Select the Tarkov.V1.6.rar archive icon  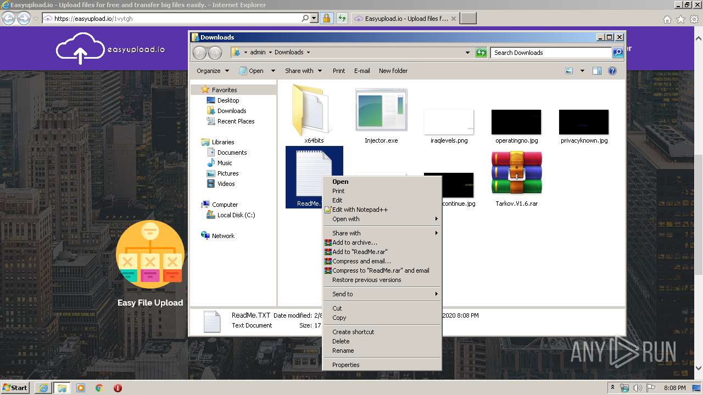pyautogui.click(x=516, y=173)
